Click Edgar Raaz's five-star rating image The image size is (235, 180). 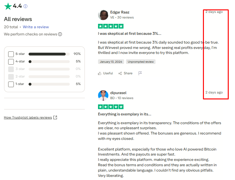[111, 26]
